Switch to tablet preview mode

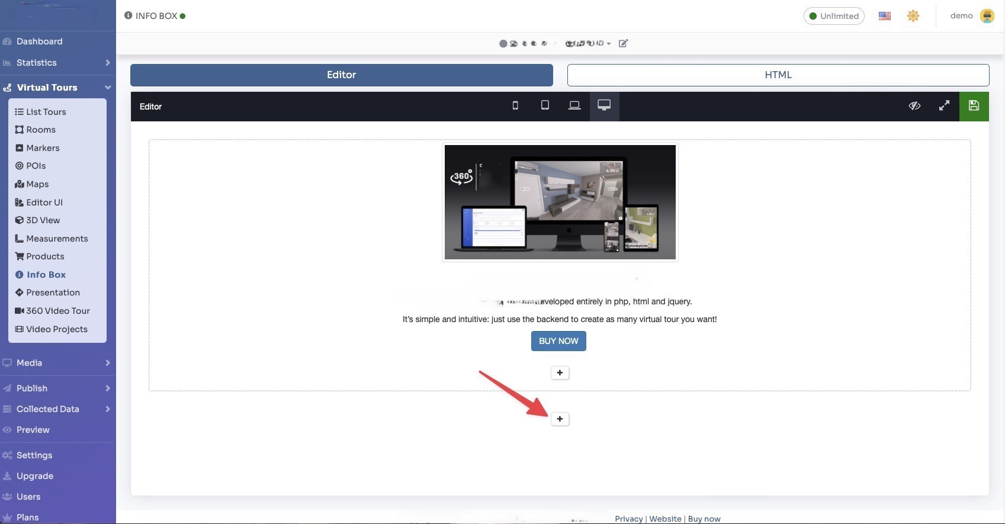(x=545, y=106)
